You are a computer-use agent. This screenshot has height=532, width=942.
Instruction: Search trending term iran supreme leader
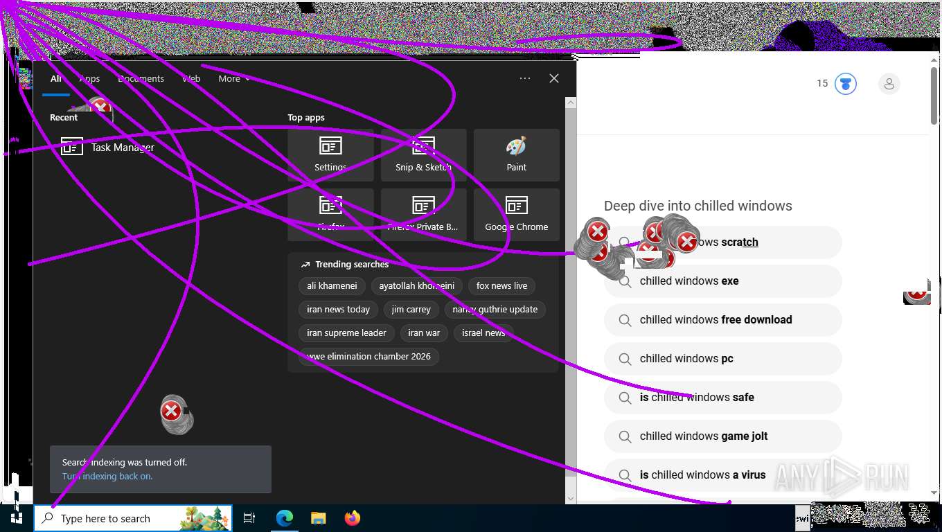pos(346,333)
